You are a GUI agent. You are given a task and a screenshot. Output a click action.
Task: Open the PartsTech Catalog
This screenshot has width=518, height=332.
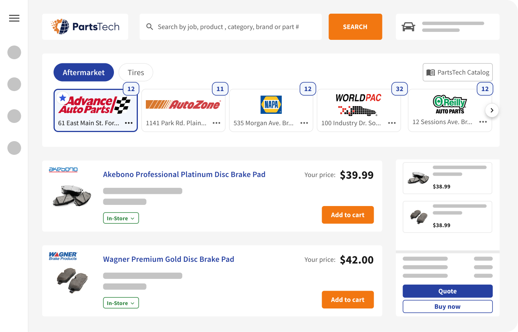tap(457, 72)
